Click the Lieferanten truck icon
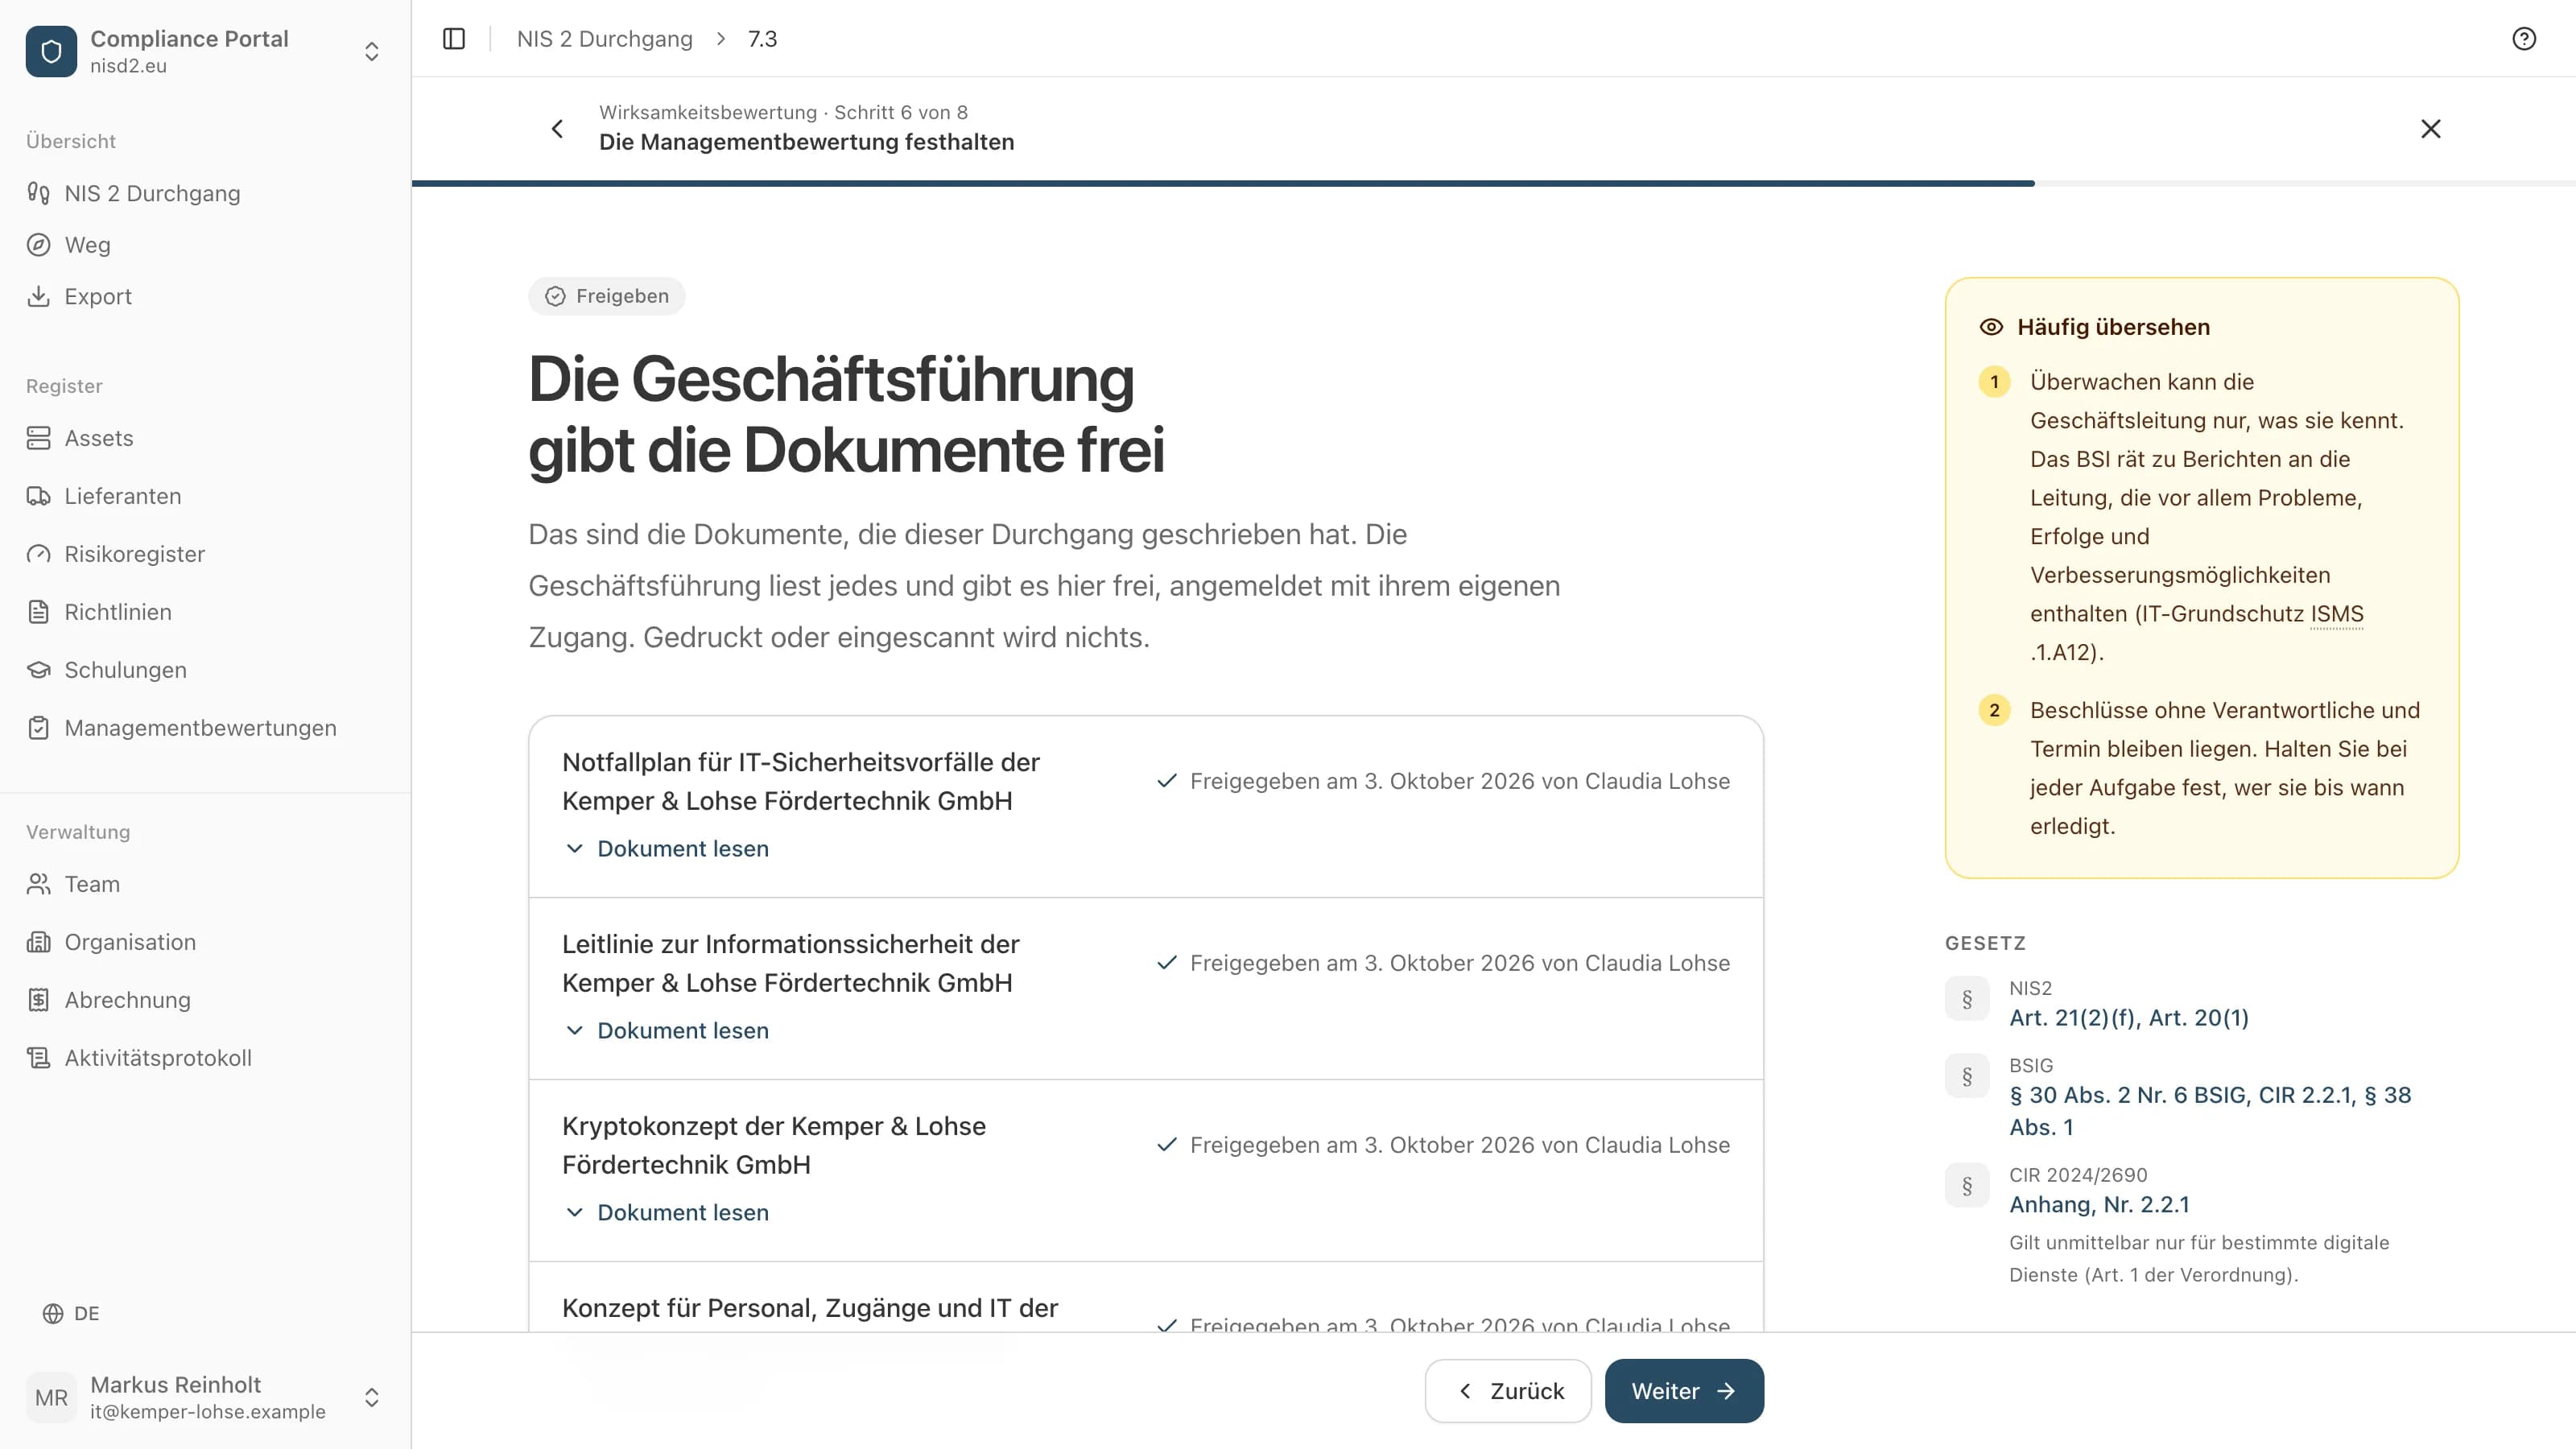Screen dimensions: 2576x1449 [38, 496]
